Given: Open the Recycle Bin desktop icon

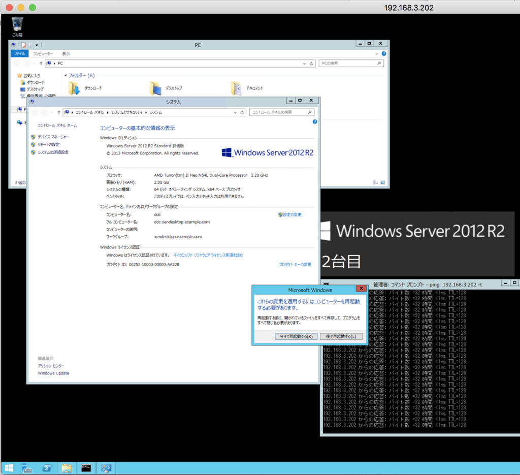Looking at the screenshot, I should click(x=17, y=26).
